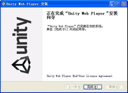The width and height of the screenshot is (128, 93).
Task: Click the grayed-out 取消(C) cancel button
Action: [115, 87]
